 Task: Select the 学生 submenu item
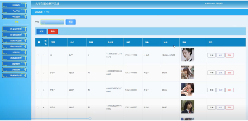[x=16, y=22]
